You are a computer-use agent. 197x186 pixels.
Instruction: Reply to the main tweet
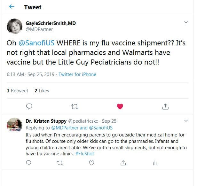pyautogui.click(x=29, y=106)
